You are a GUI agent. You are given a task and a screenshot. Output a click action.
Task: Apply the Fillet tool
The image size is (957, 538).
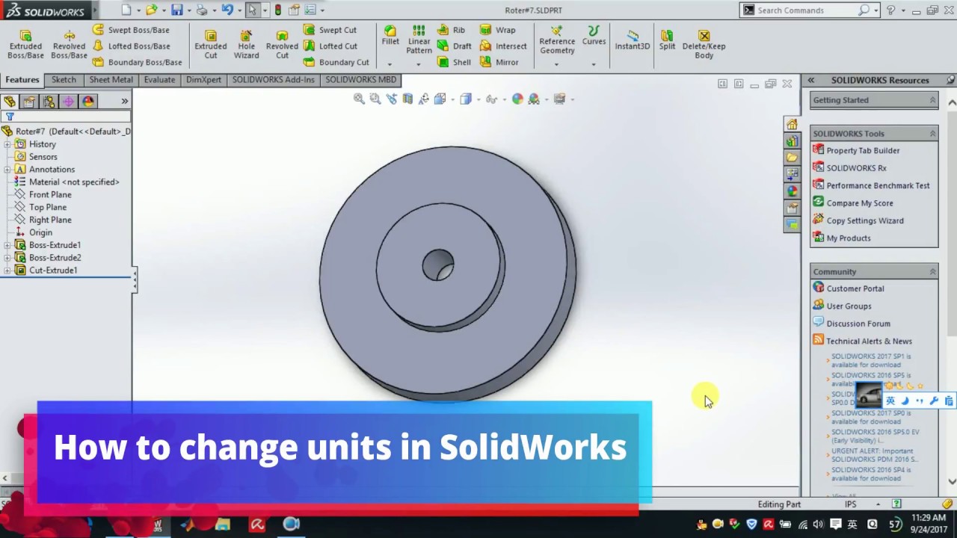click(390, 35)
